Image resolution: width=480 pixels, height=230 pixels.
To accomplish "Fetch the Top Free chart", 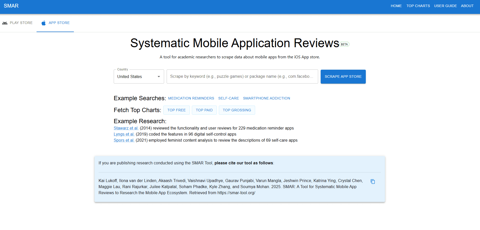I will (176, 110).
